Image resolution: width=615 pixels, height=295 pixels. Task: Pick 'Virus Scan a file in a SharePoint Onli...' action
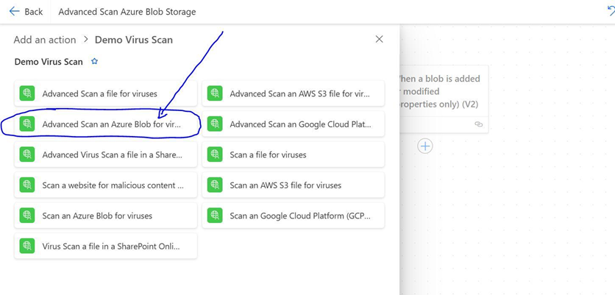[x=106, y=246]
